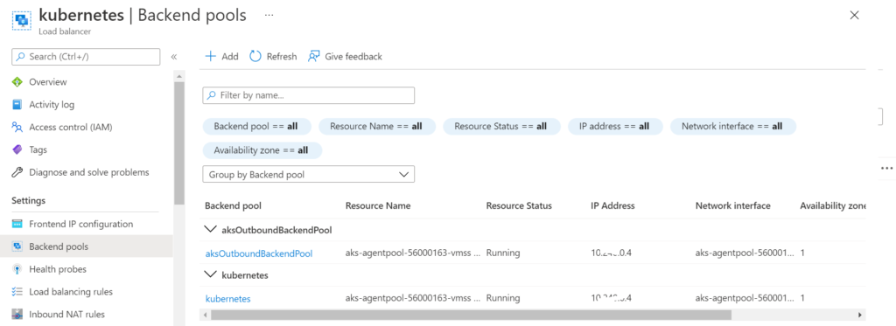Screen dimensions: 896x326
Task: Click the Access control (IAM) icon
Action: (17, 128)
